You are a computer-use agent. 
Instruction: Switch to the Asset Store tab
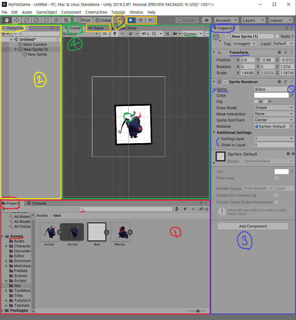point(124,28)
